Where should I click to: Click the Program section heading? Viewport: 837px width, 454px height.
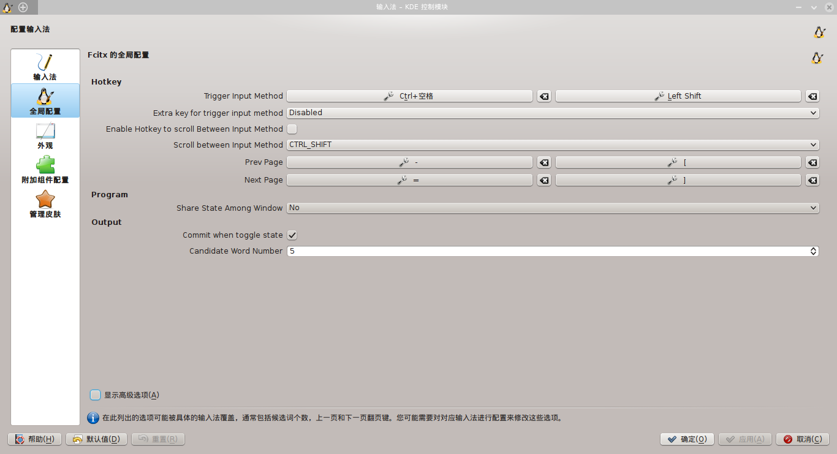[110, 195]
